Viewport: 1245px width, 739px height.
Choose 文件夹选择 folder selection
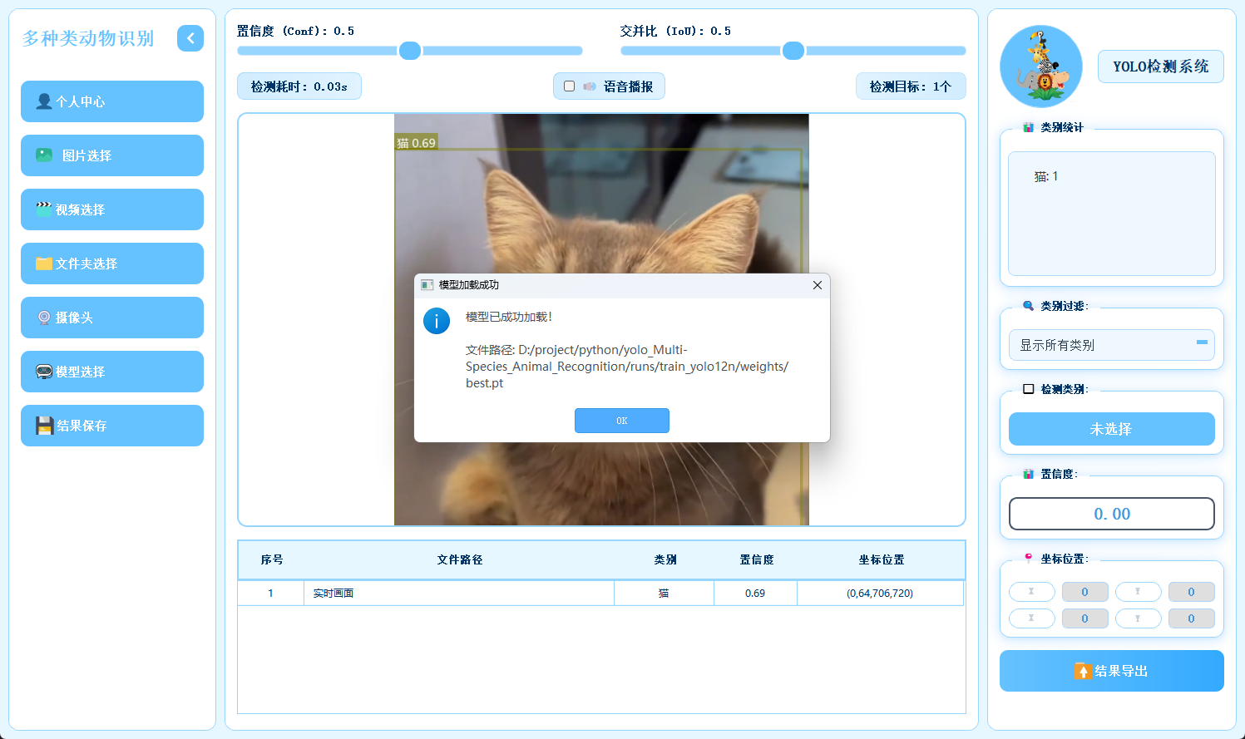[x=112, y=264]
